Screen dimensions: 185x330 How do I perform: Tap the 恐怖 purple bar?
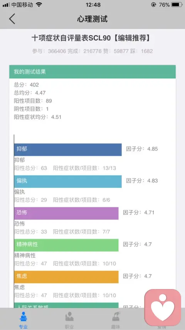click(66, 213)
